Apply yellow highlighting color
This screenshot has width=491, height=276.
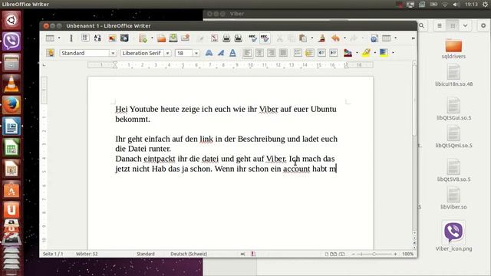pos(366,53)
